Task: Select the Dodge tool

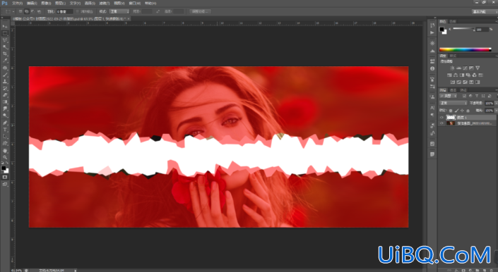Action: tap(5, 116)
